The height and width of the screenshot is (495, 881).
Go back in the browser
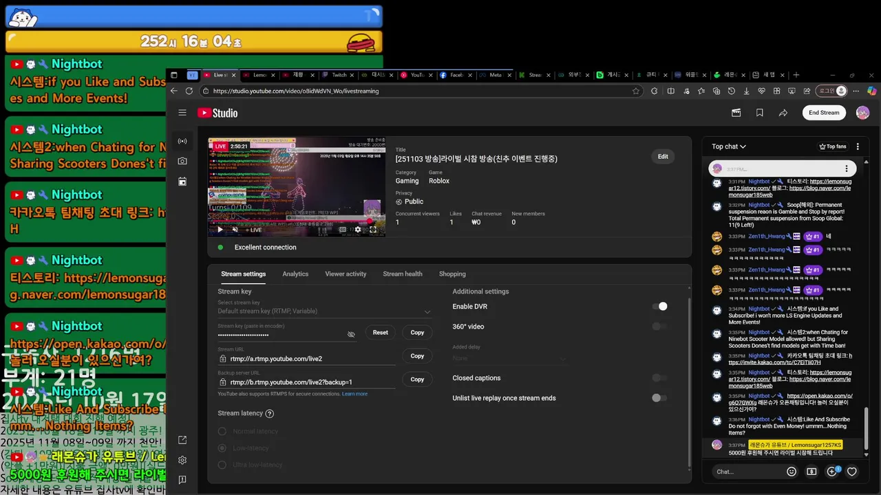click(x=174, y=91)
